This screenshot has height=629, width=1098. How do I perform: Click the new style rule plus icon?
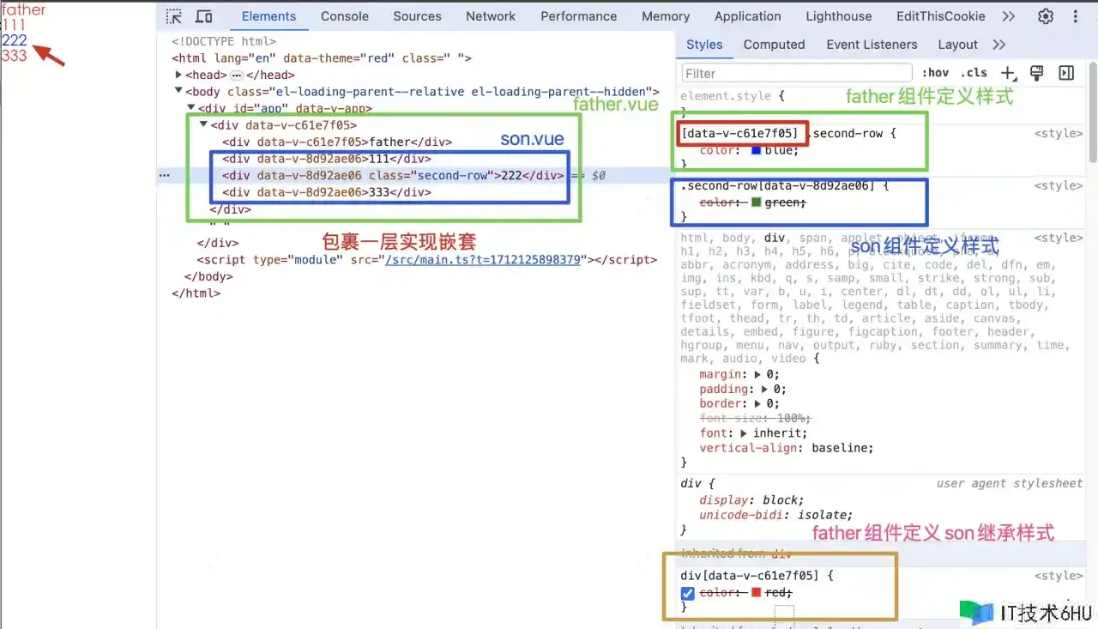pos(1009,73)
